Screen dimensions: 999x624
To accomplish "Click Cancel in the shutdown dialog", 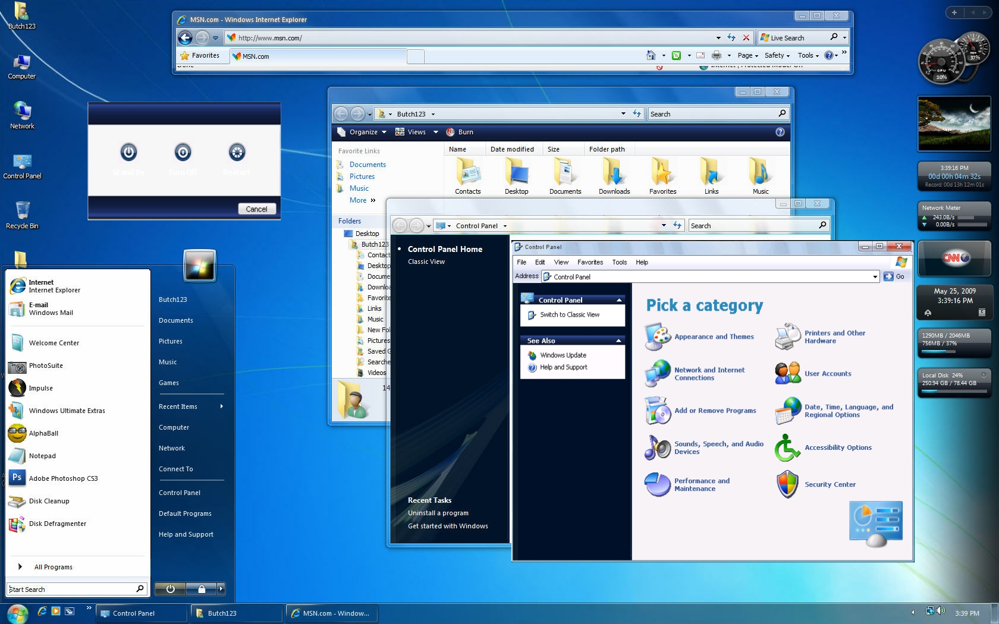I will [256, 209].
